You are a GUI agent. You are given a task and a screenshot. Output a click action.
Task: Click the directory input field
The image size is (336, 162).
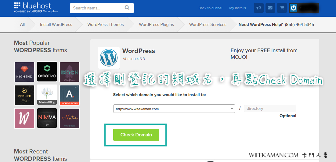270,108
